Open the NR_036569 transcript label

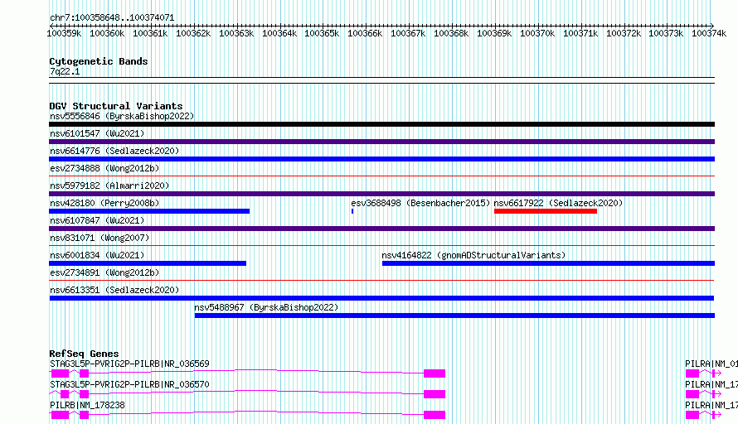point(129,364)
